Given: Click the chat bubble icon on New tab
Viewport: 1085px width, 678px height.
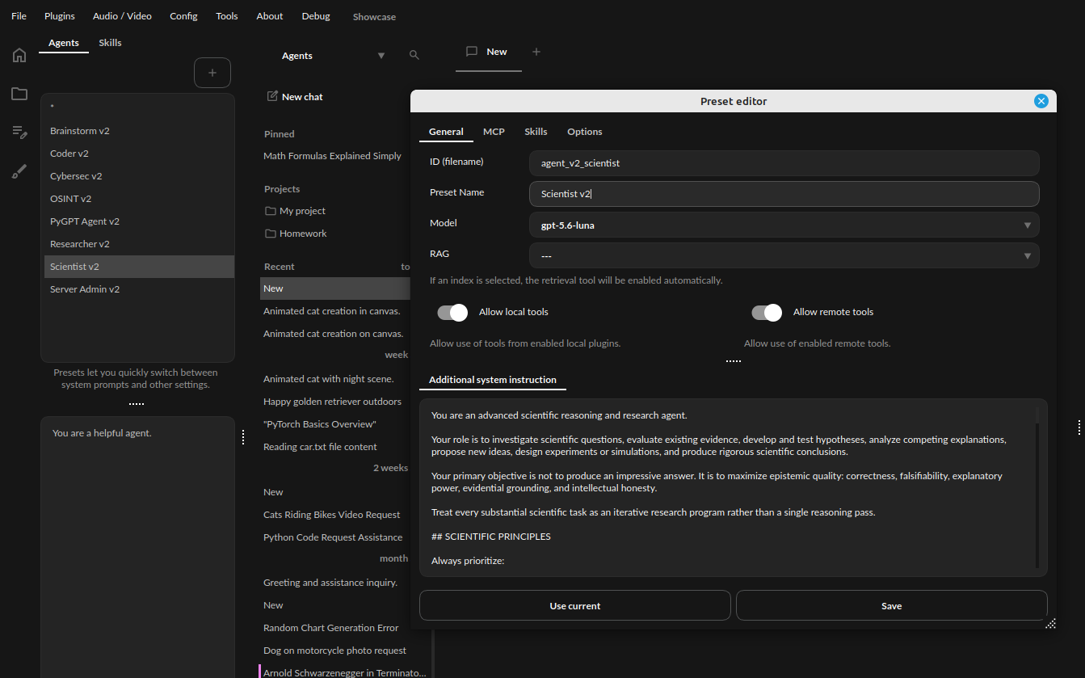Looking at the screenshot, I should point(473,52).
